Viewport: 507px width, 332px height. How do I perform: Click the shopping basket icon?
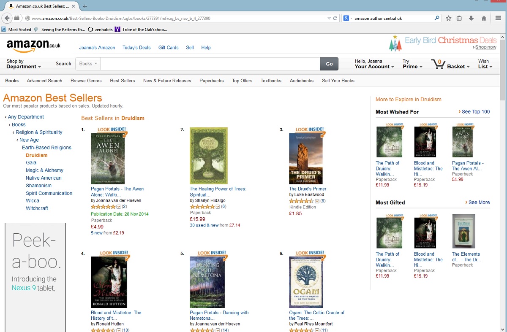tap(438, 64)
